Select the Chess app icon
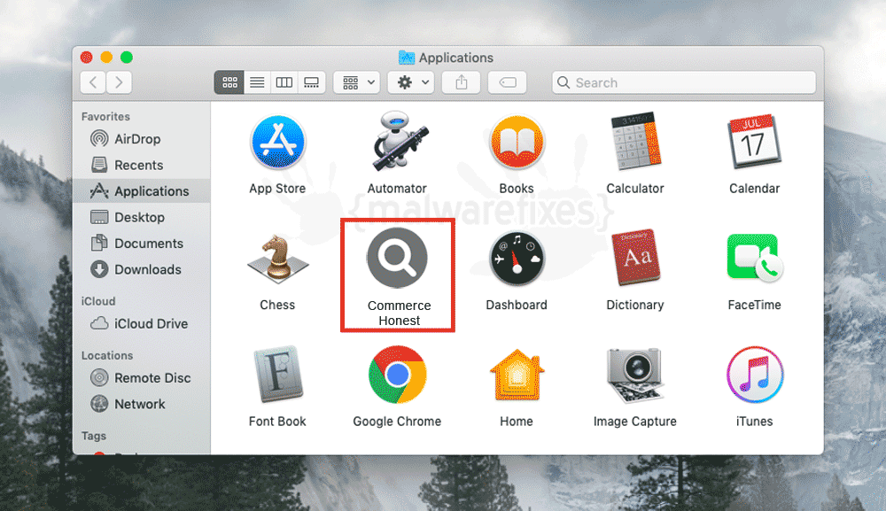886x511 pixels. click(277, 259)
